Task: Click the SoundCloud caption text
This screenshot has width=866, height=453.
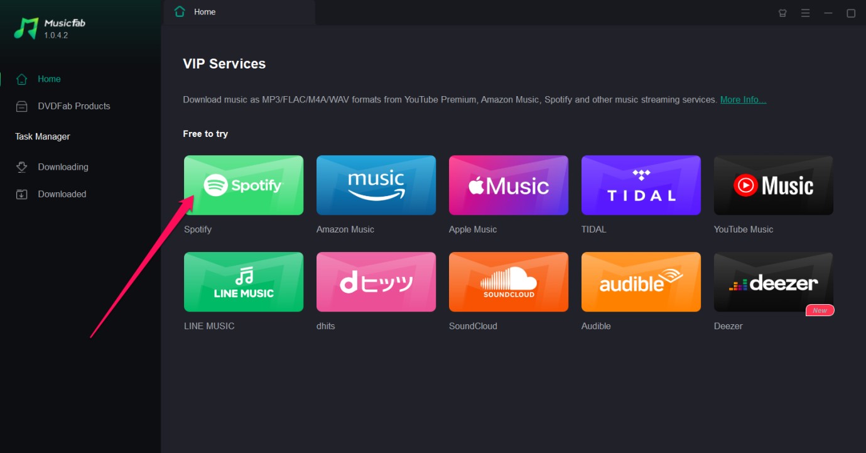Action: 473,326
